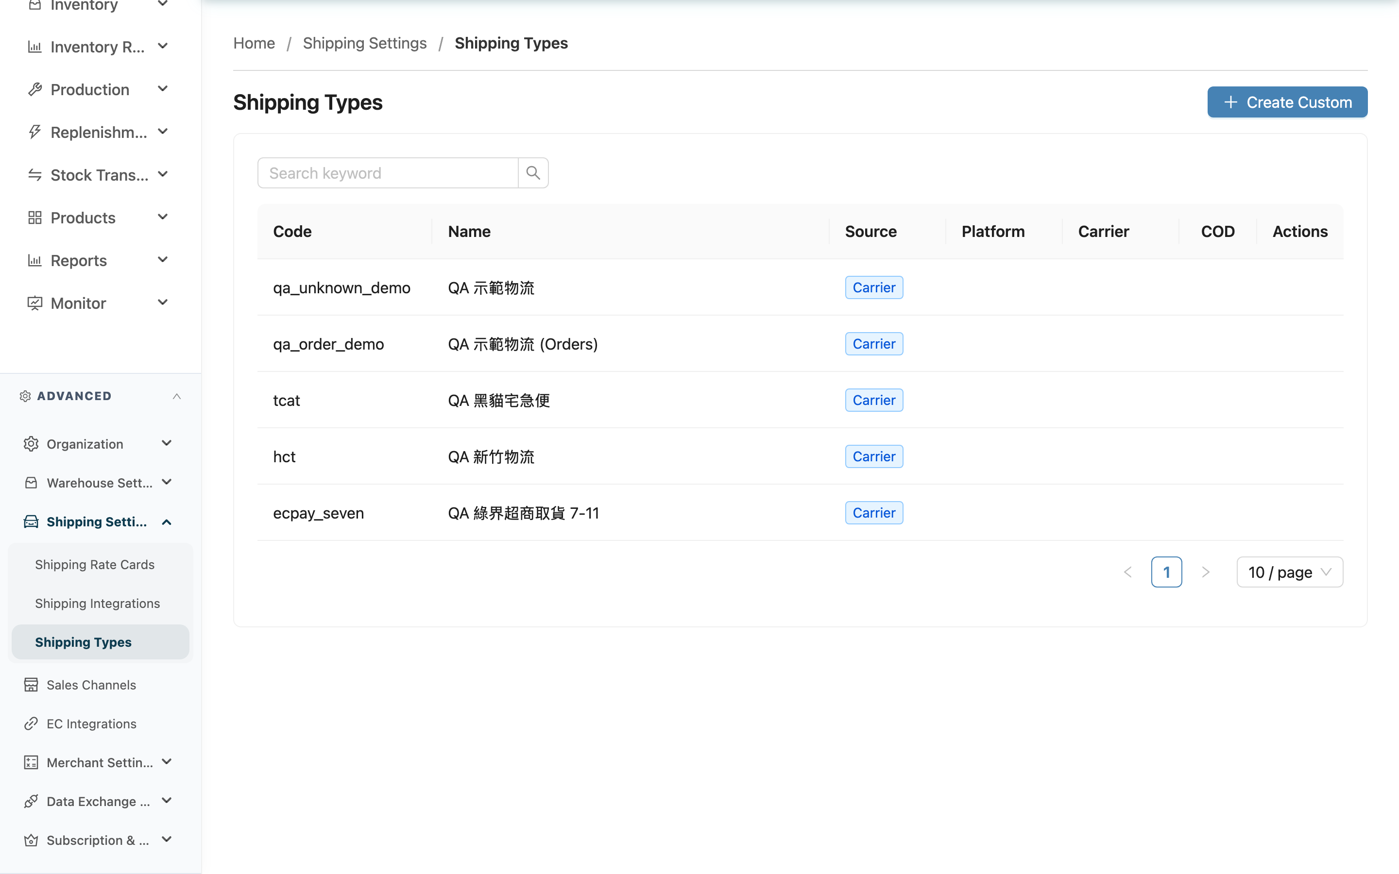Click the Merchant Settings icon
1399x874 pixels.
coord(31,762)
